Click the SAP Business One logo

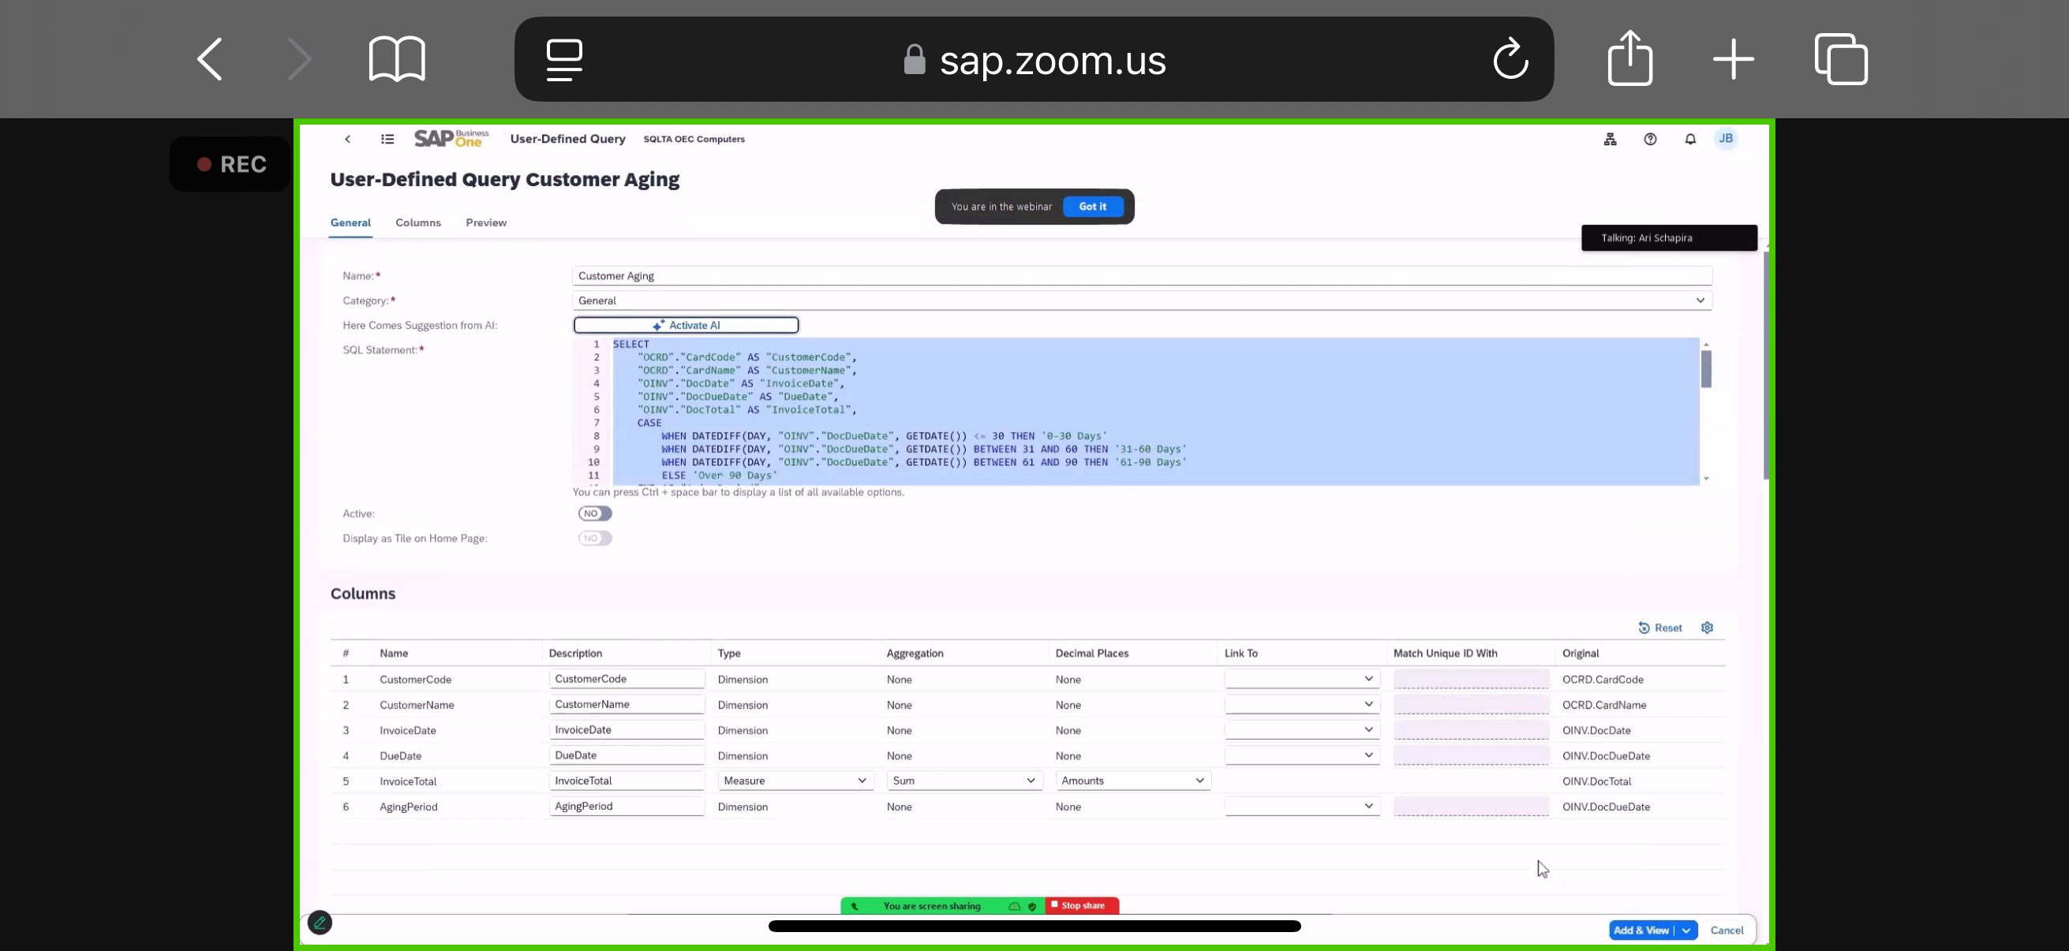(x=451, y=139)
